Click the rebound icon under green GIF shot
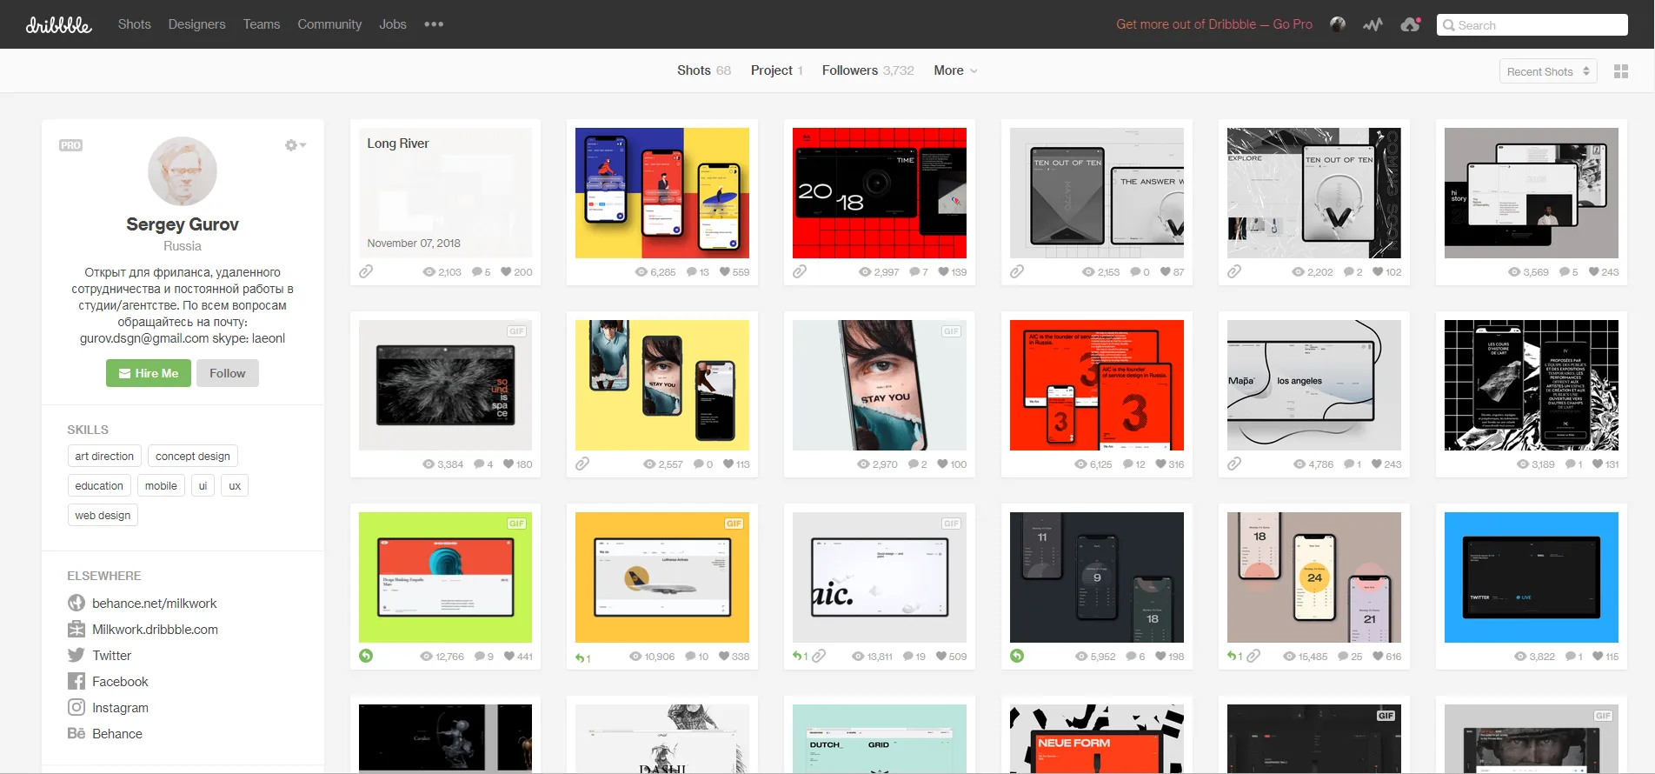Viewport: 1655px width, 774px height. [366, 656]
